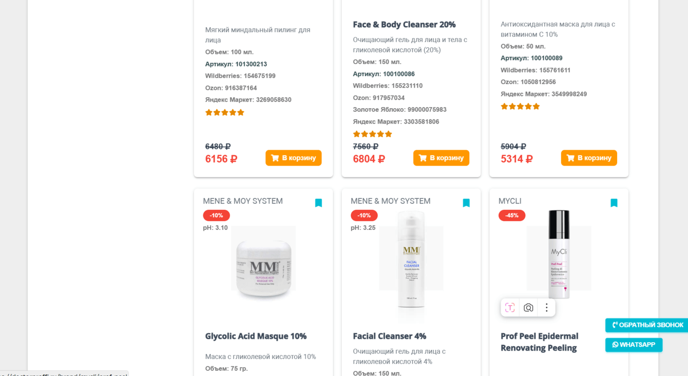Bookmark the Glycolic Acid Masque 10% product
Screen dimensions: 688x376
point(318,203)
